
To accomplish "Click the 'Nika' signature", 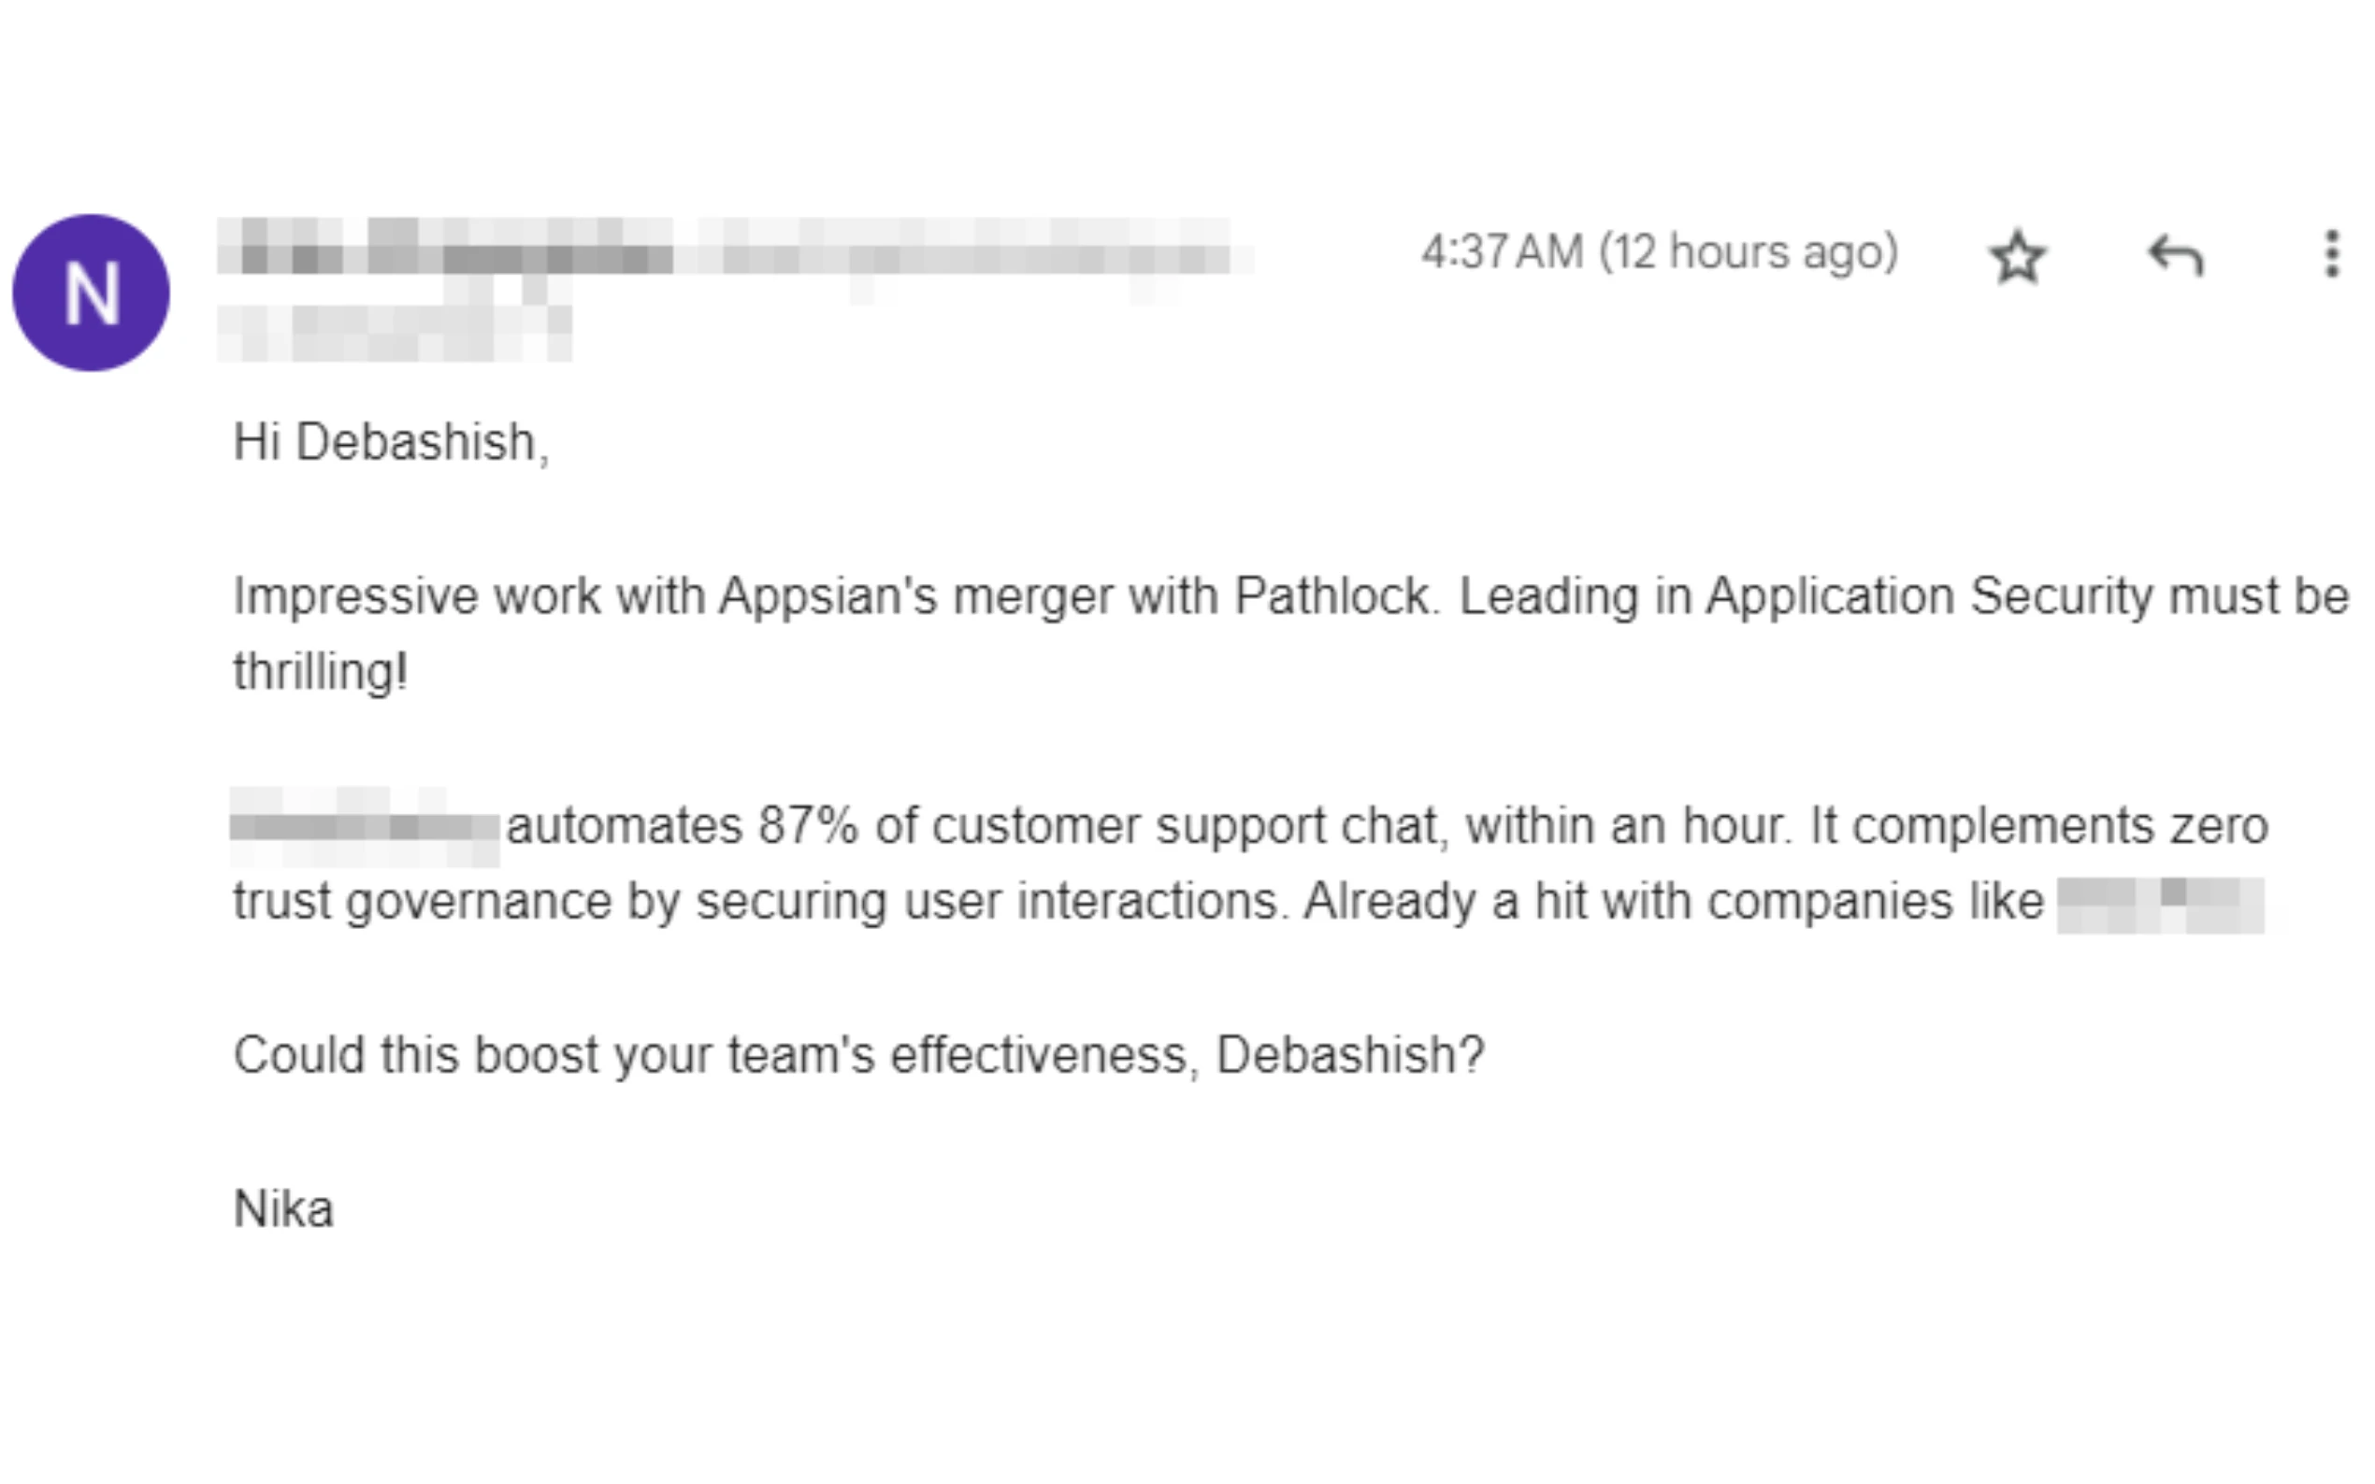I will [x=283, y=1209].
